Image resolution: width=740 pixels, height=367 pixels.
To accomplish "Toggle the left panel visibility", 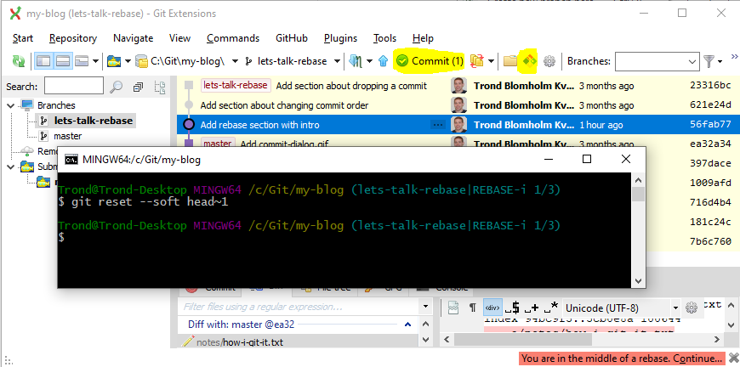I will click(43, 61).
